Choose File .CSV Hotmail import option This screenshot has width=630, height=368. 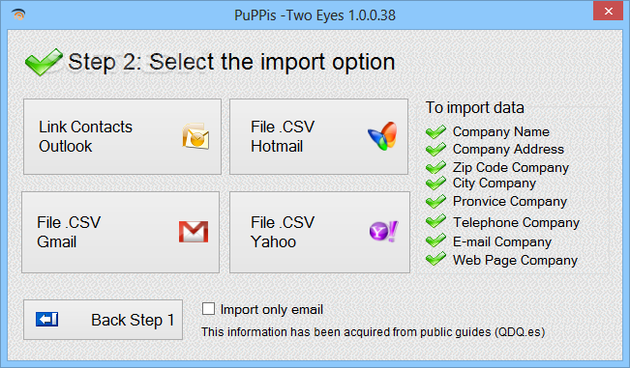click(319, 137)
